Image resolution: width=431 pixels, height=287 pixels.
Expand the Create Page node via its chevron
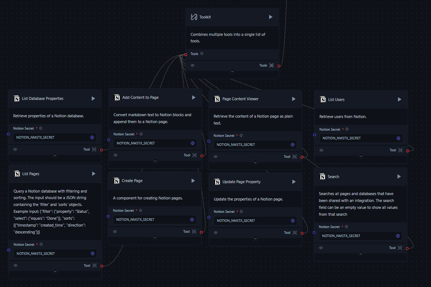click(155, 237)
